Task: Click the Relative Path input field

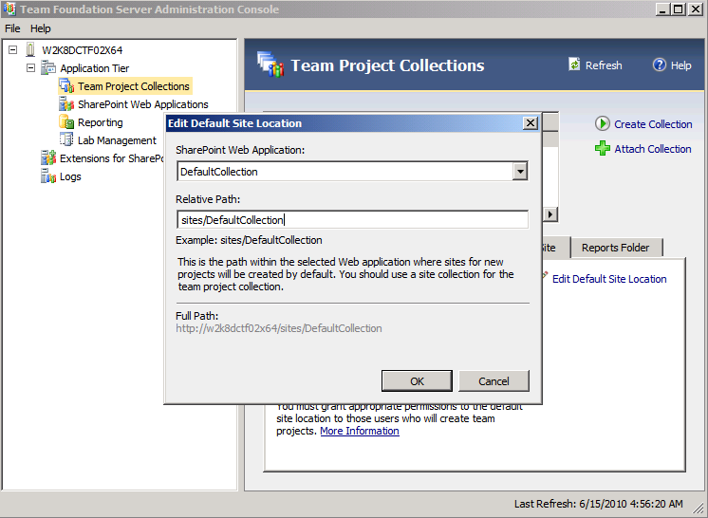Action: 352,220
